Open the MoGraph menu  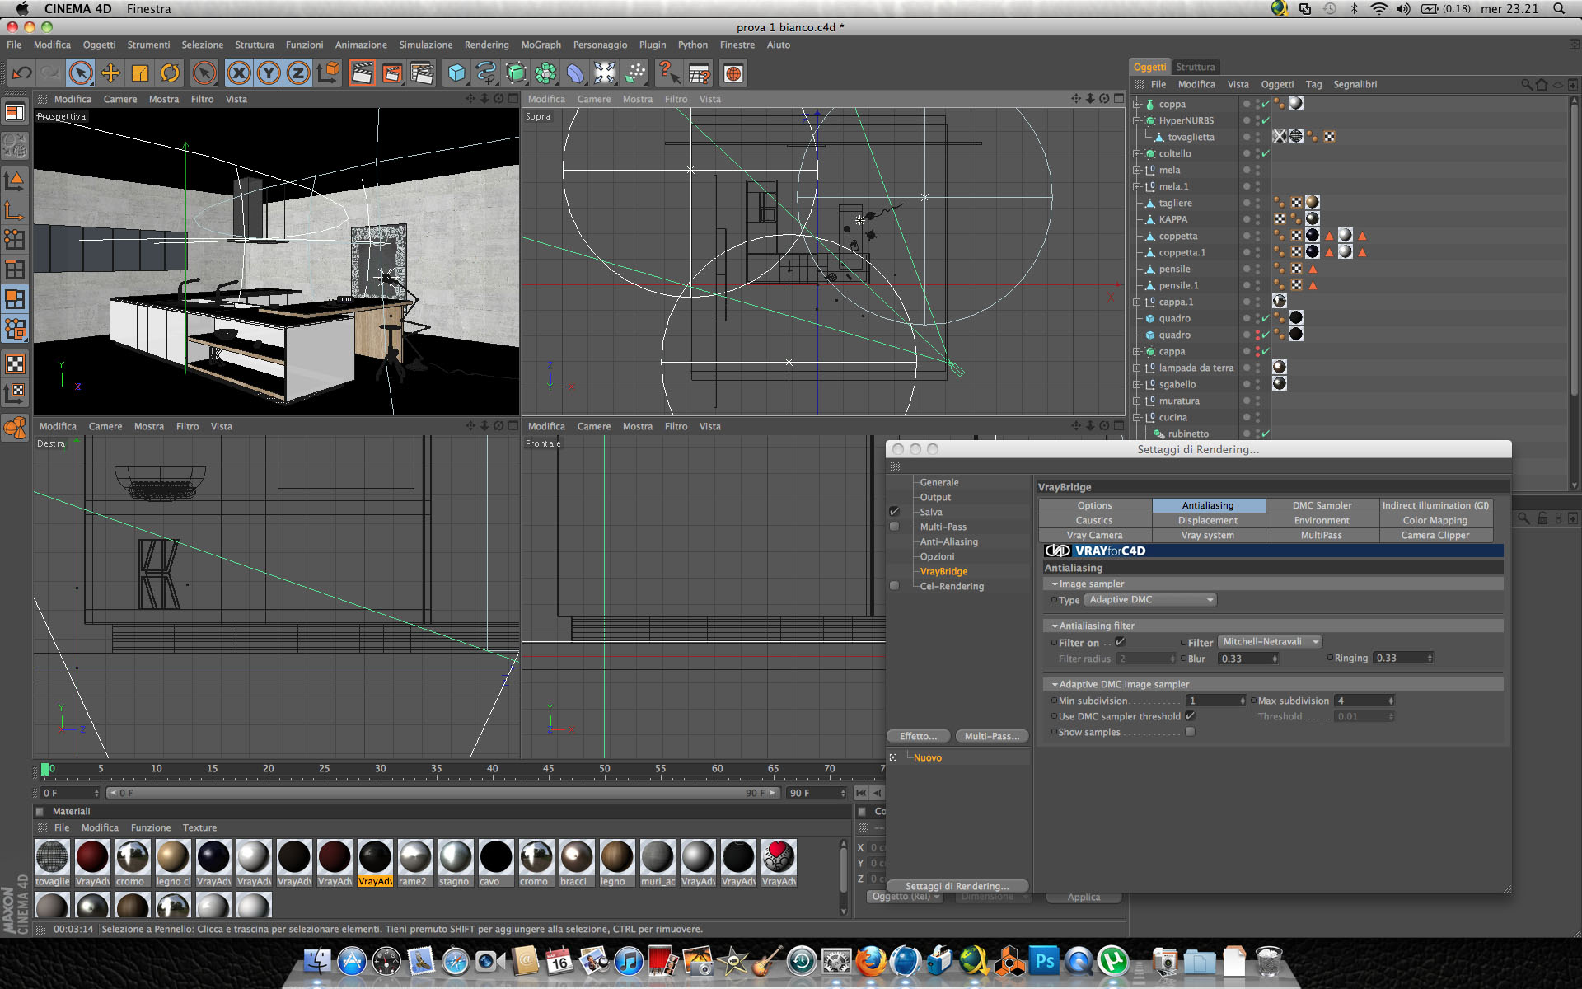click(541, 45)
